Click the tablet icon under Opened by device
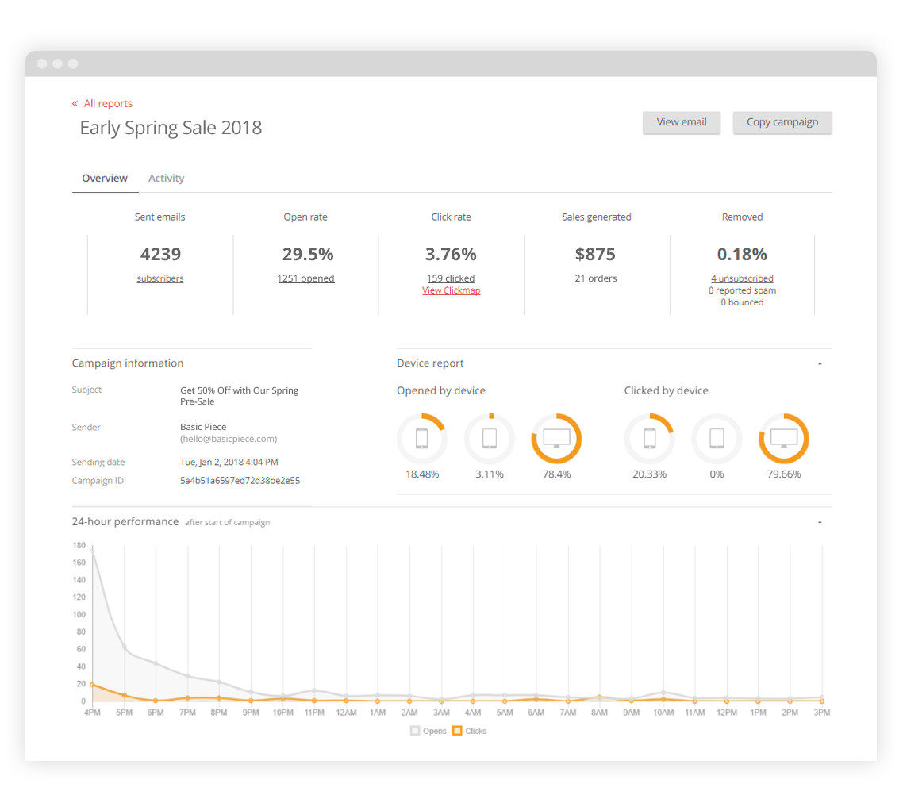The width and height of the screenshot is (903, 799). (490, 438)
